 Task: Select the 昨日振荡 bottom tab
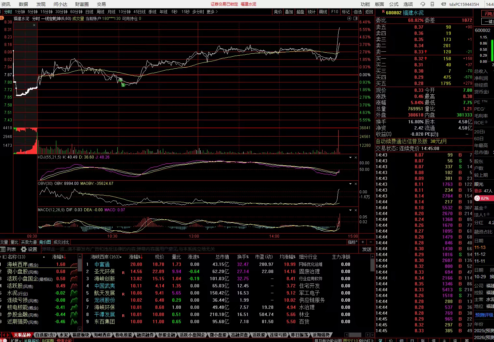[x=299, y=335]
